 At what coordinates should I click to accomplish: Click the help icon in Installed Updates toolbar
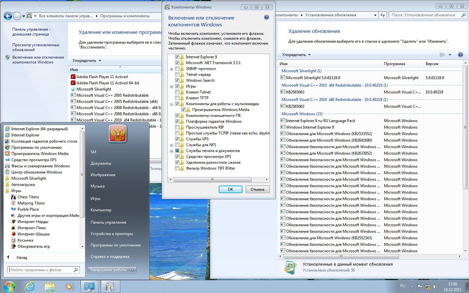click(461, 55)
